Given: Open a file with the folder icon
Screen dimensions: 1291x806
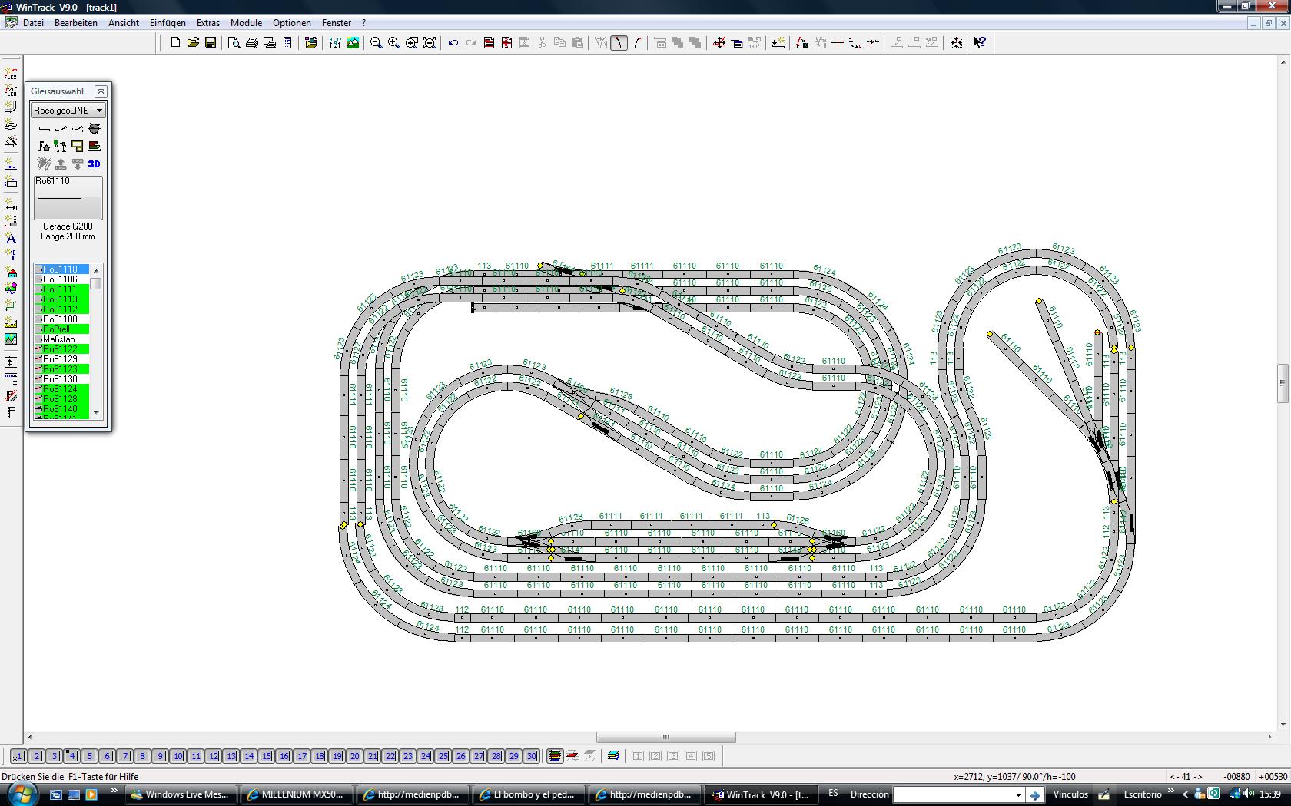Looking at the screenshot, I should pos(193,43).
